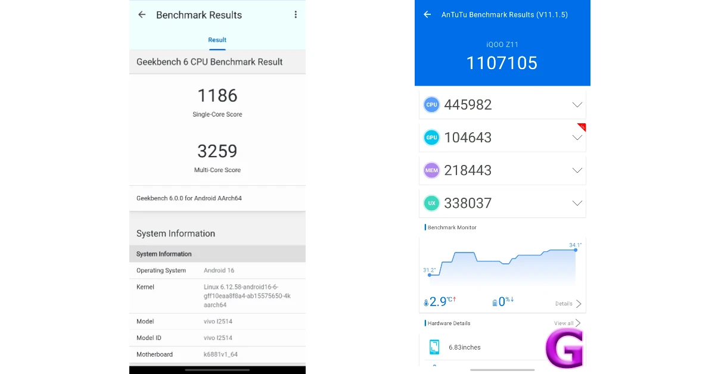Select the Kernel Linux 6.12.58 value
This screenshot has height=374, width=715.
click(x=247, y=296)
